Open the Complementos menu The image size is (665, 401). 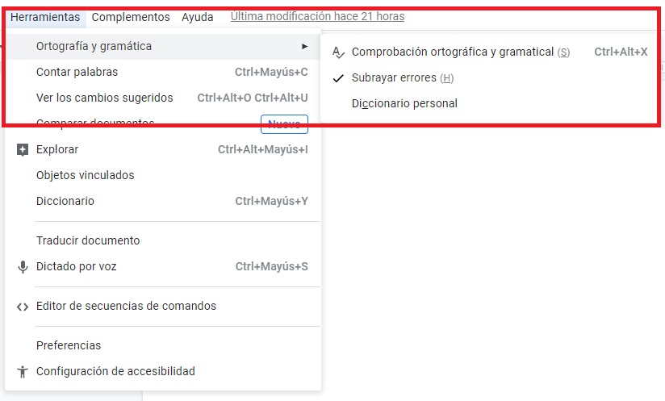pyautogui.click(x=131, y=17)
